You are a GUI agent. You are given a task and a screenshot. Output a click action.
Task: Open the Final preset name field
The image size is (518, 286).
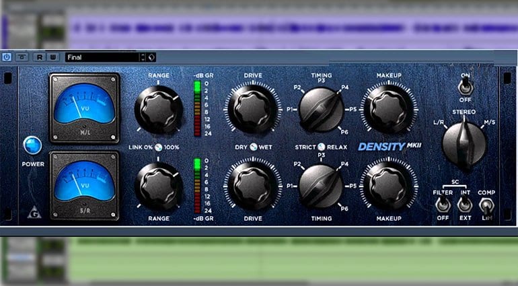tap(102, 57)
